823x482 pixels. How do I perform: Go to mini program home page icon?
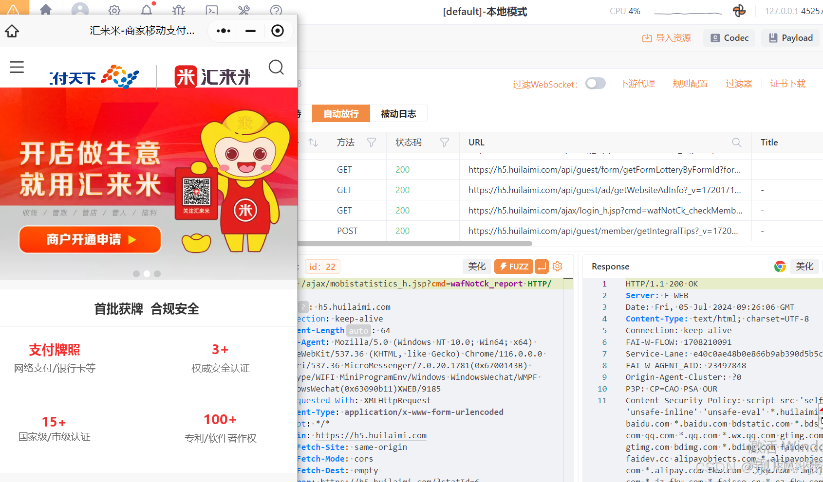point(12,31)
